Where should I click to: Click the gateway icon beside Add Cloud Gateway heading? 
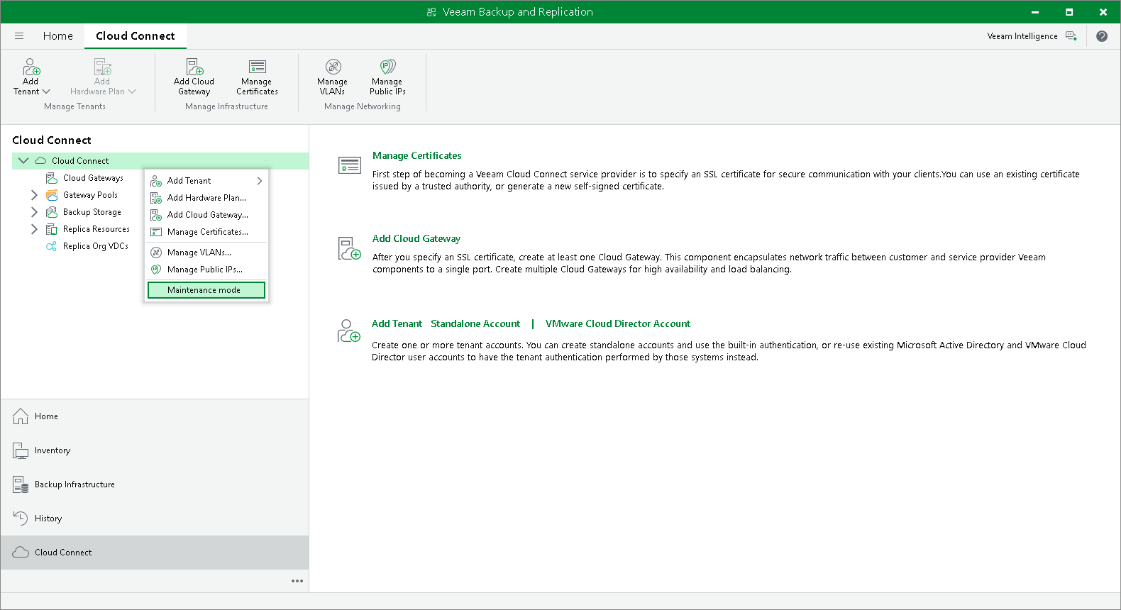350,249
